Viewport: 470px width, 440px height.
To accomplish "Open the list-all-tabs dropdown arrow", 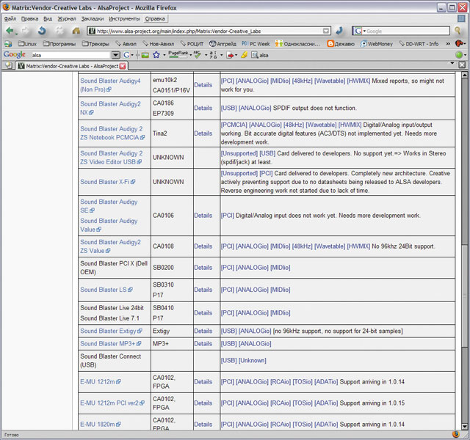I will (452, 64).
